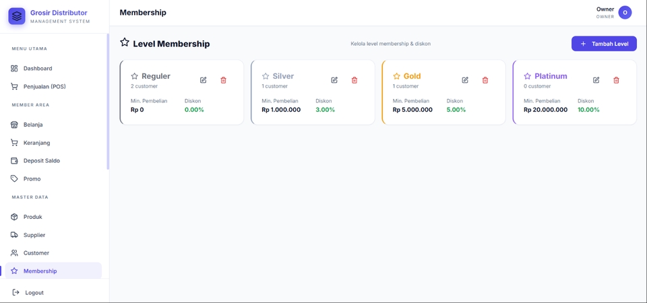Click the Grosir Distributor logo icon
This screenshot has height=303, width=647.
click(x=17, y=16)
